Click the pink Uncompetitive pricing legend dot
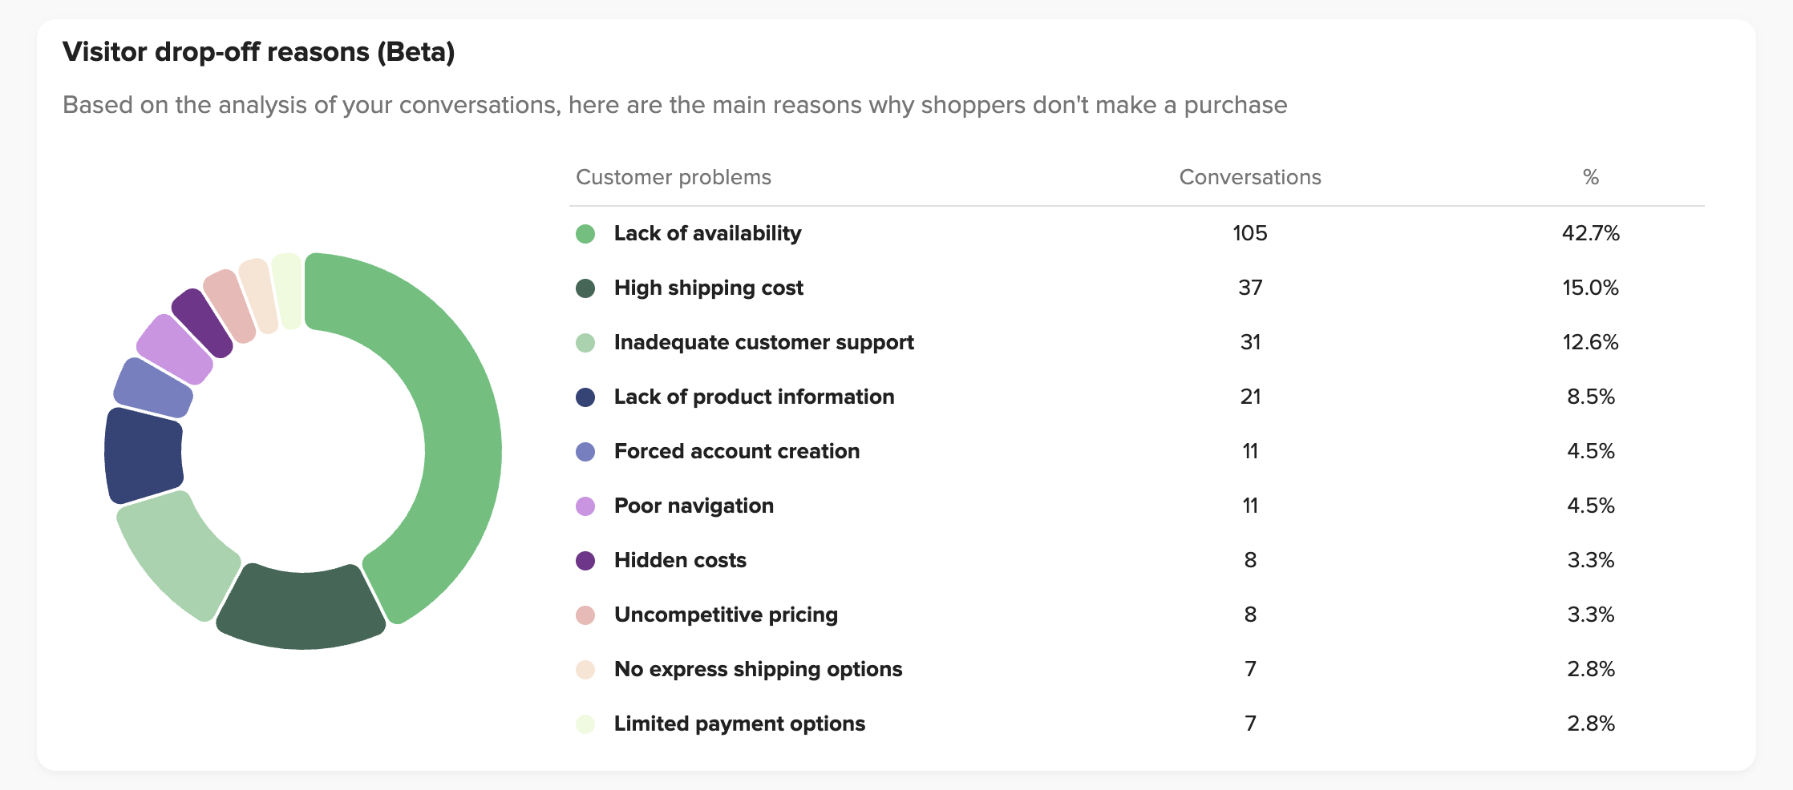 pyautogui.click(x=585, y=615)
